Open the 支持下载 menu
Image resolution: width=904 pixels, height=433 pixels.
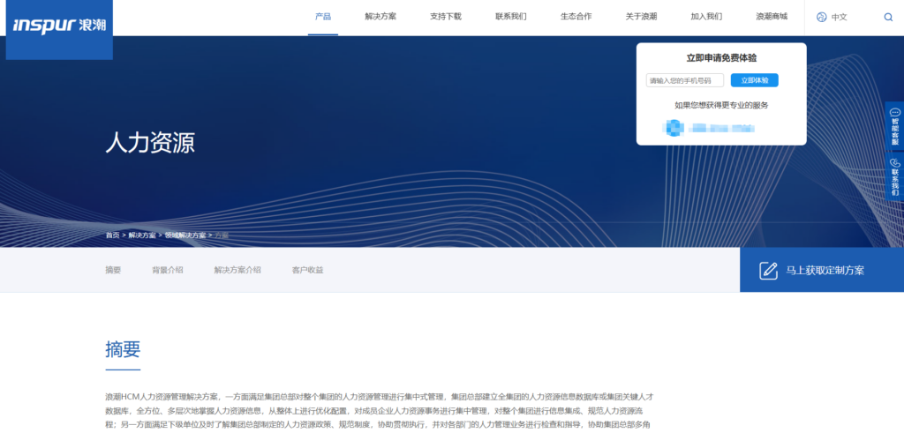(x=446, y=17)
